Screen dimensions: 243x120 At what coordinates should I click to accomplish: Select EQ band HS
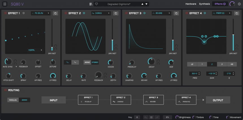[x=232, y=64]
